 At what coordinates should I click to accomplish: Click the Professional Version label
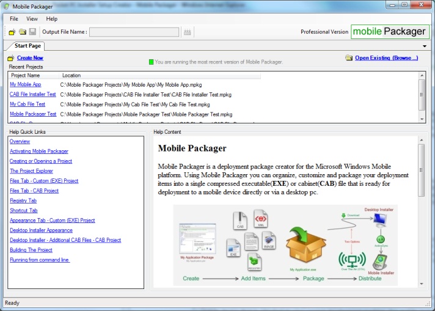(x=324, y=32)
